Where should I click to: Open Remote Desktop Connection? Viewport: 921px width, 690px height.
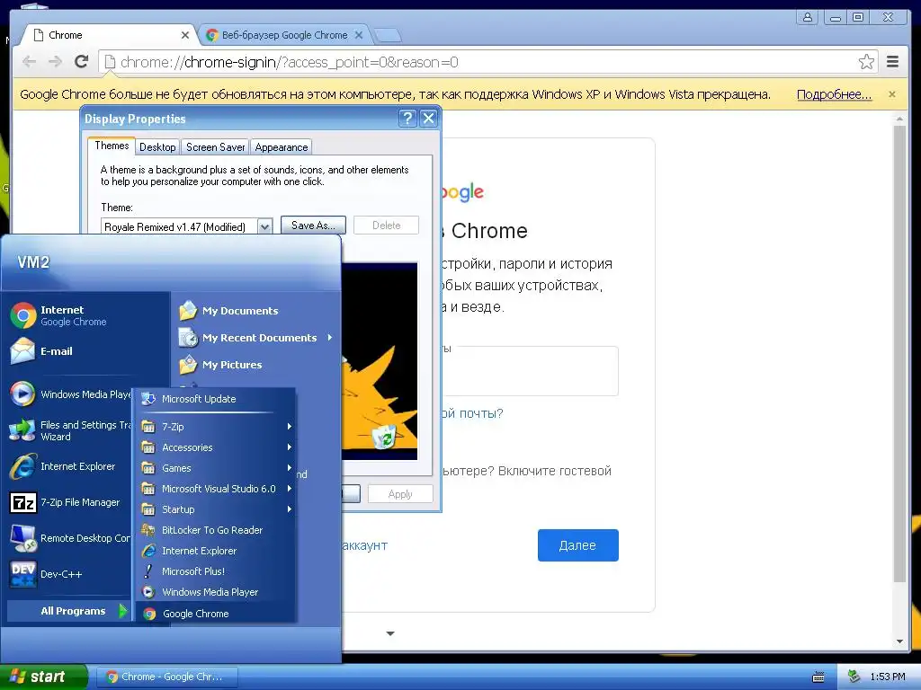[70, 538]
